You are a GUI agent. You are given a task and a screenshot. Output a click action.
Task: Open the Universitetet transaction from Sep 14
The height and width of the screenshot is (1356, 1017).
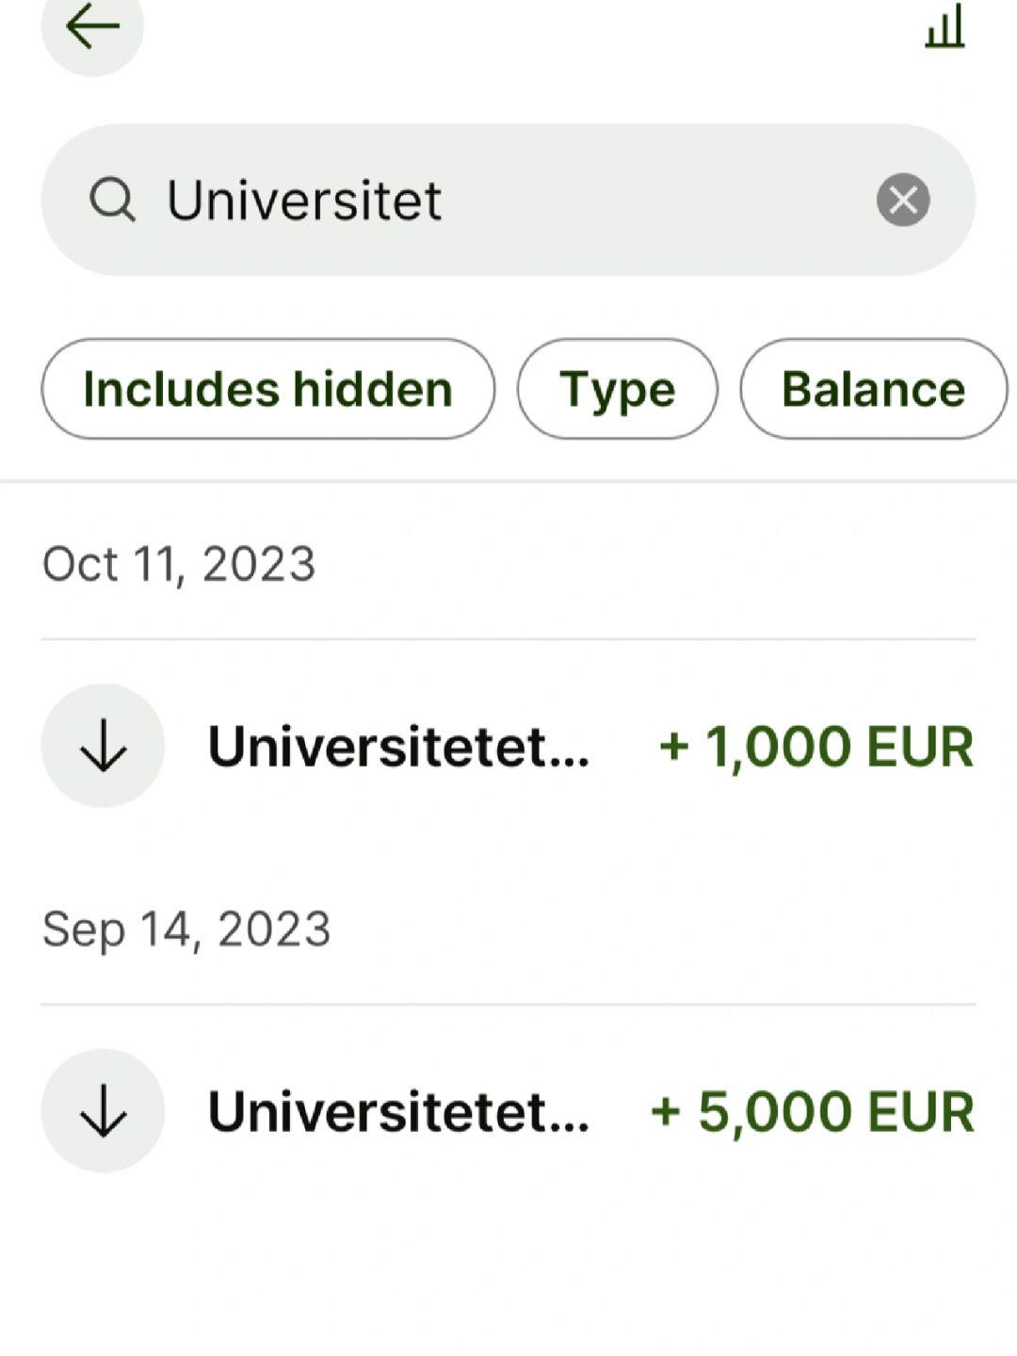point(398,1111)
